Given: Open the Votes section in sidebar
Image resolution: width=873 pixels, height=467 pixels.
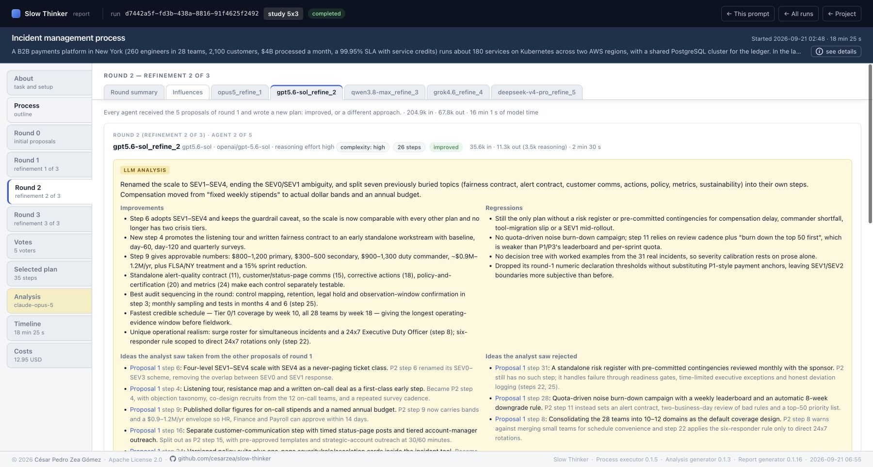Looking at the screenshot, I should point(49,246).
